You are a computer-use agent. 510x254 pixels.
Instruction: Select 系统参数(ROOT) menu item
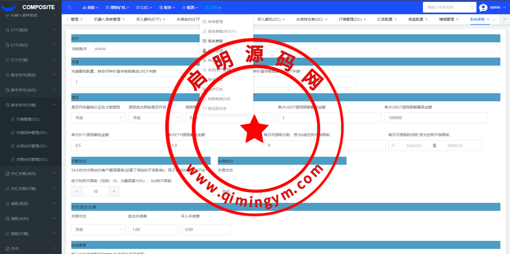click(222, 31)
